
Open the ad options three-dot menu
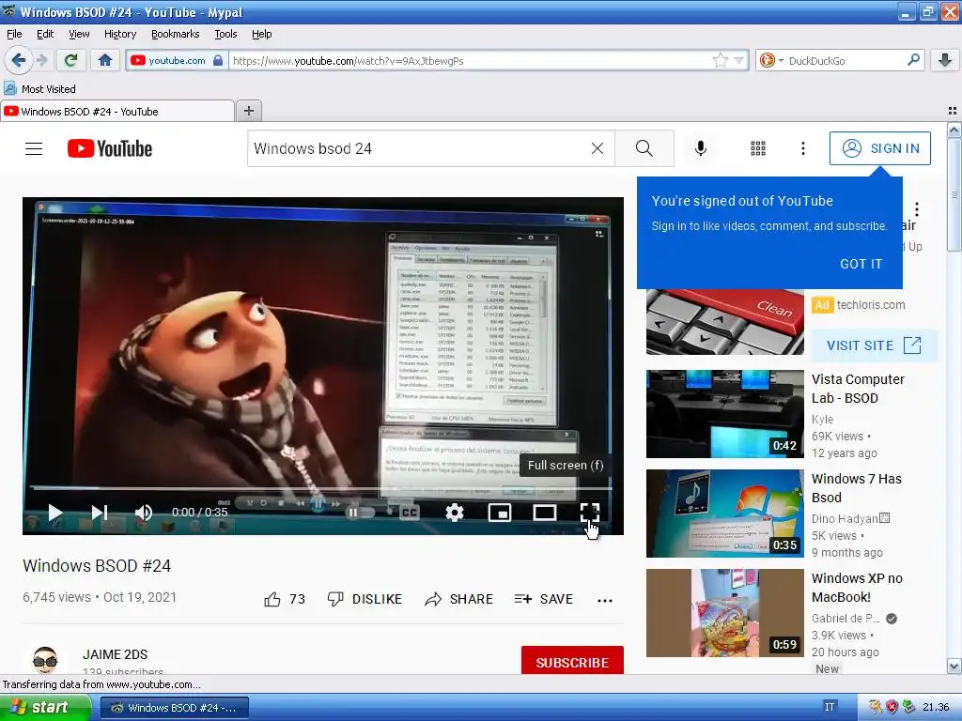(917, 209)
